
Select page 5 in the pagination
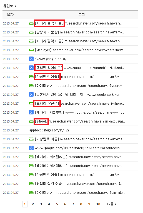pyautogui.click(x=57, y=204)
